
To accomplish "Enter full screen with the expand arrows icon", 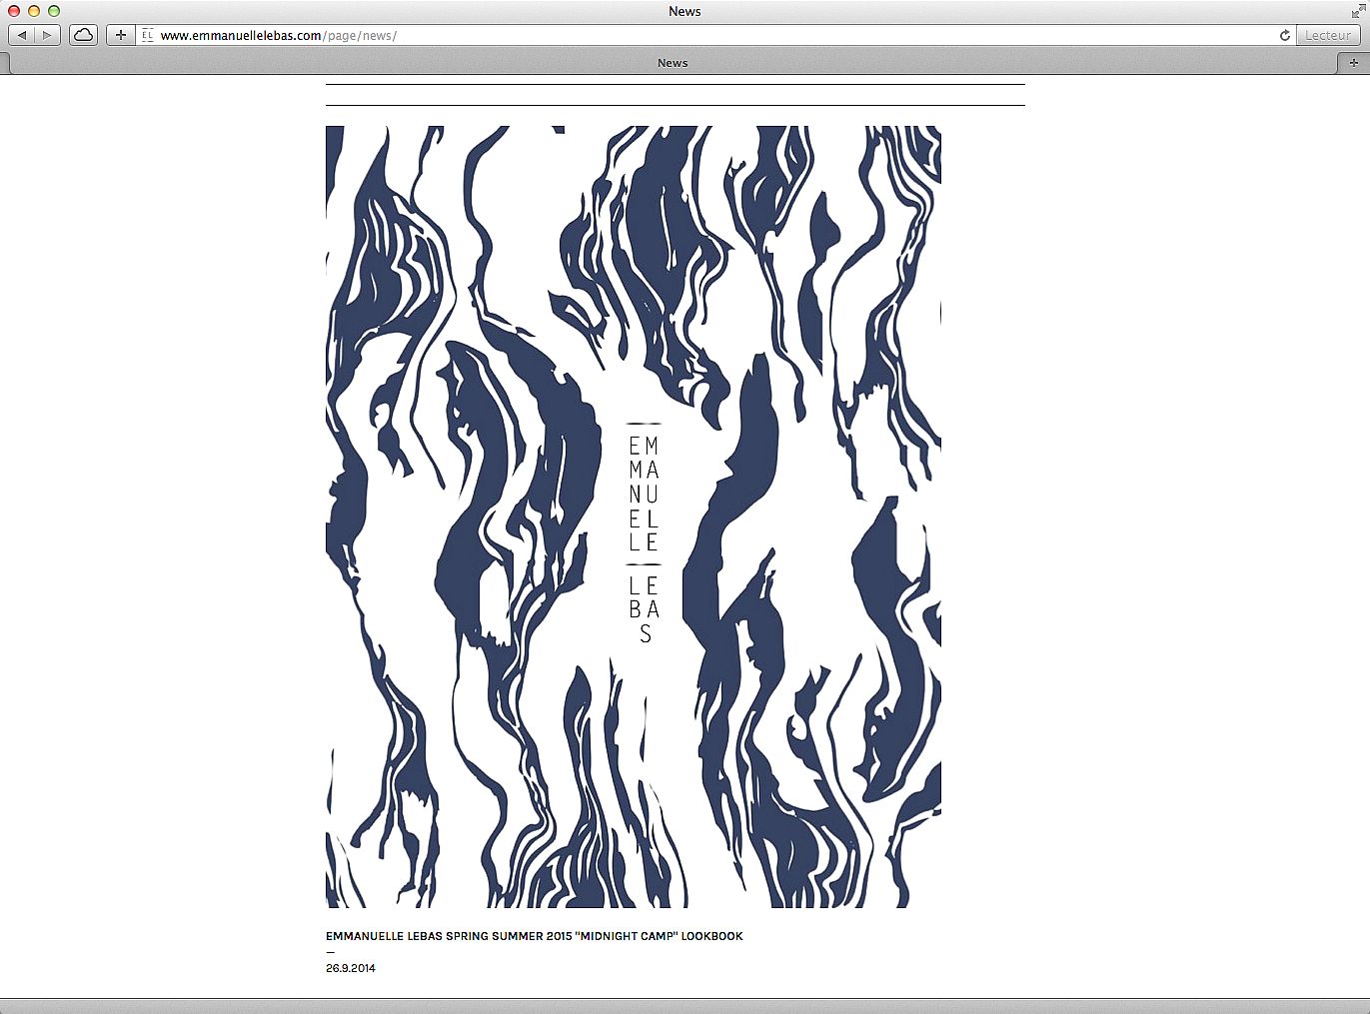I will click(x=1357, y=11).
